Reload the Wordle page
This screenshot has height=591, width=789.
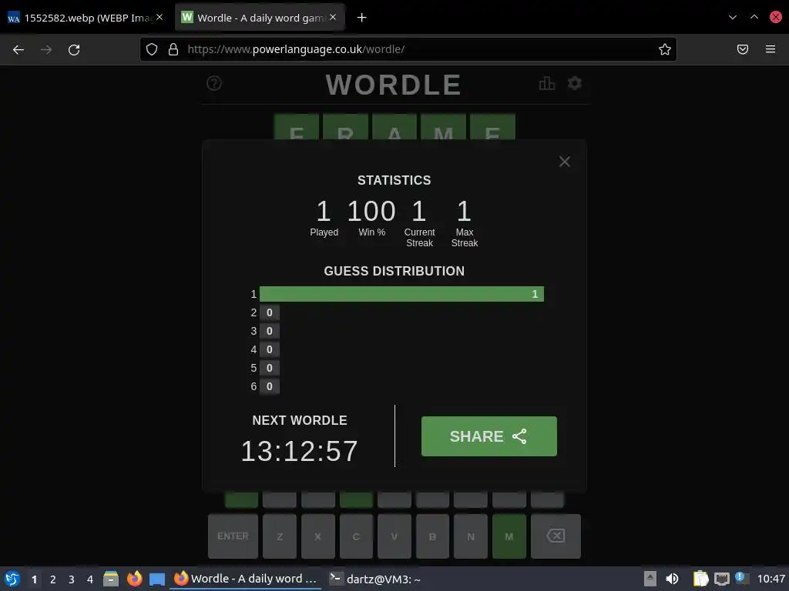74,49
